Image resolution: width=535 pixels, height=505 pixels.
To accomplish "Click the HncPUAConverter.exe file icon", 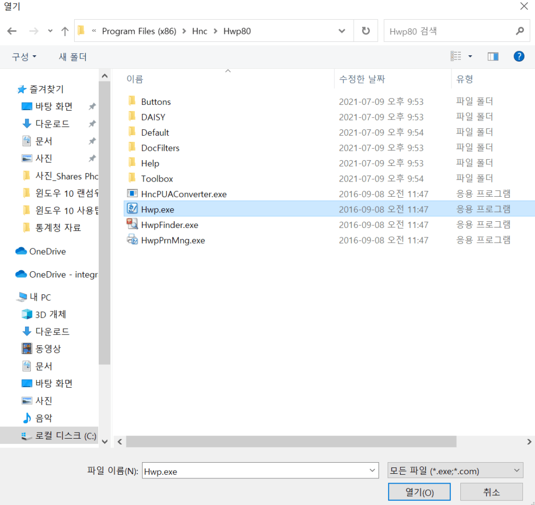I will pos(132,194).
